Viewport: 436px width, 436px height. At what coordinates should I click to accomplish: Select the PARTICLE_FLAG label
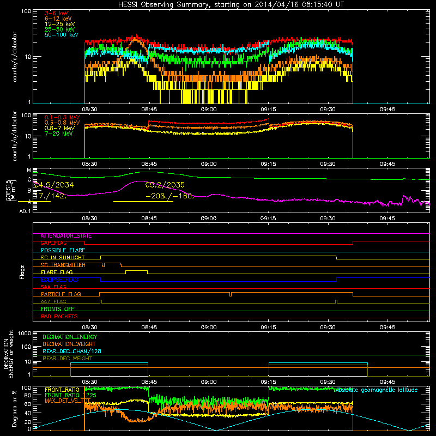tap(61, 294)
